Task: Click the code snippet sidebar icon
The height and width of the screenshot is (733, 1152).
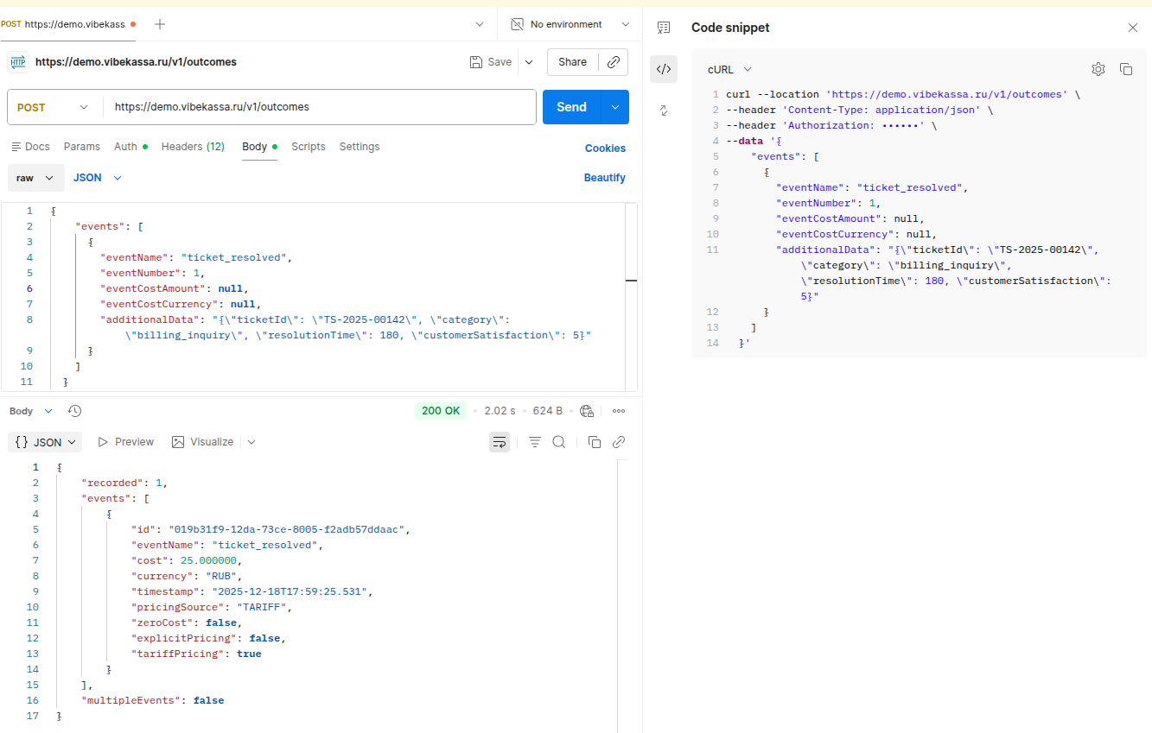Action: [x=664, y=69]
